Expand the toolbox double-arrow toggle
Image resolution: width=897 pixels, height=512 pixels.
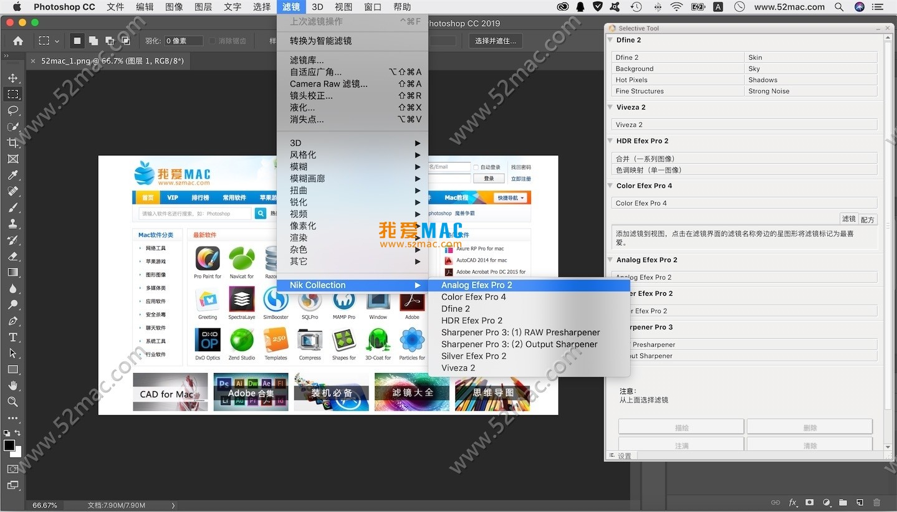(x=6, y=57)
